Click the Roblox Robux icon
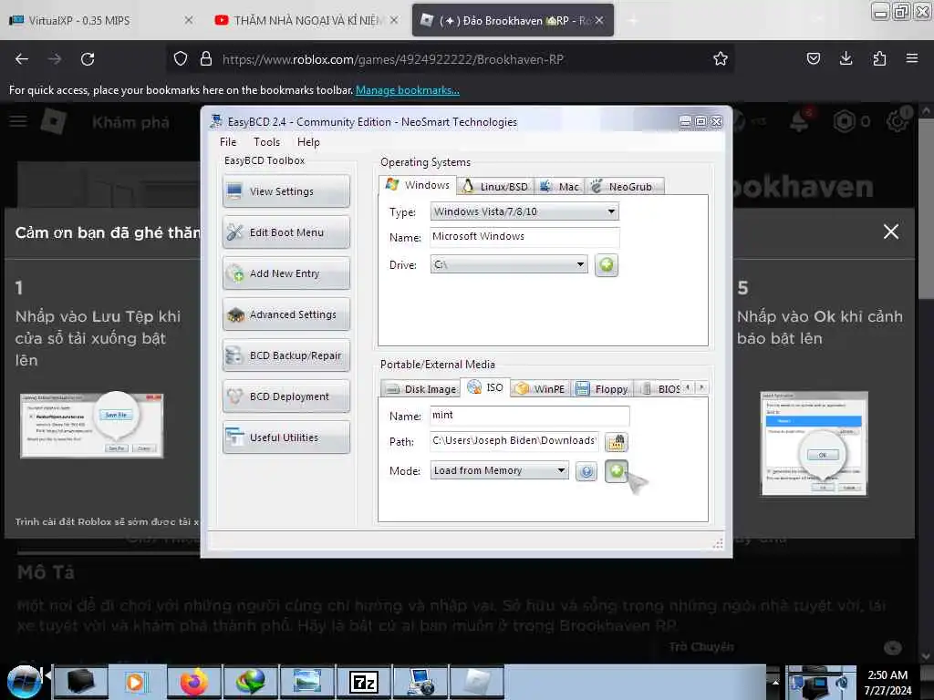 click(844, 122)
